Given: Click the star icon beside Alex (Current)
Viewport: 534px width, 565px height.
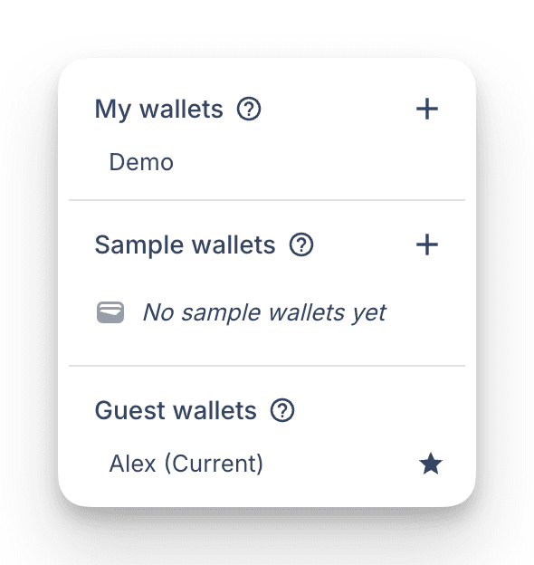Looking at the screenshot, I should [x=431, y=464].
